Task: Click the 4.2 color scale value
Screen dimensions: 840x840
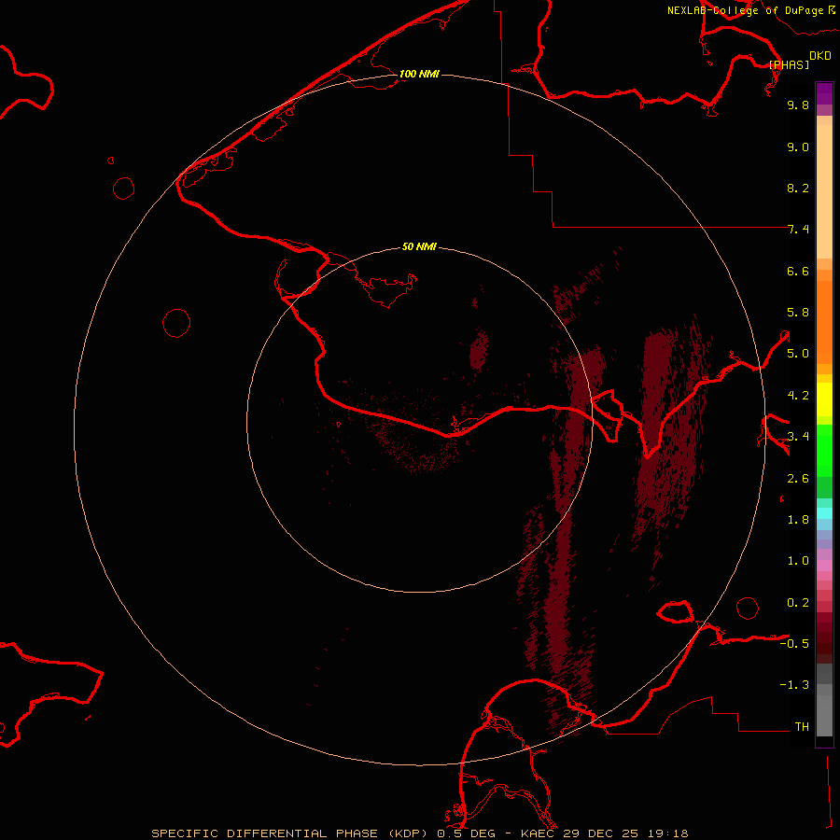Action: pos(798,396)
